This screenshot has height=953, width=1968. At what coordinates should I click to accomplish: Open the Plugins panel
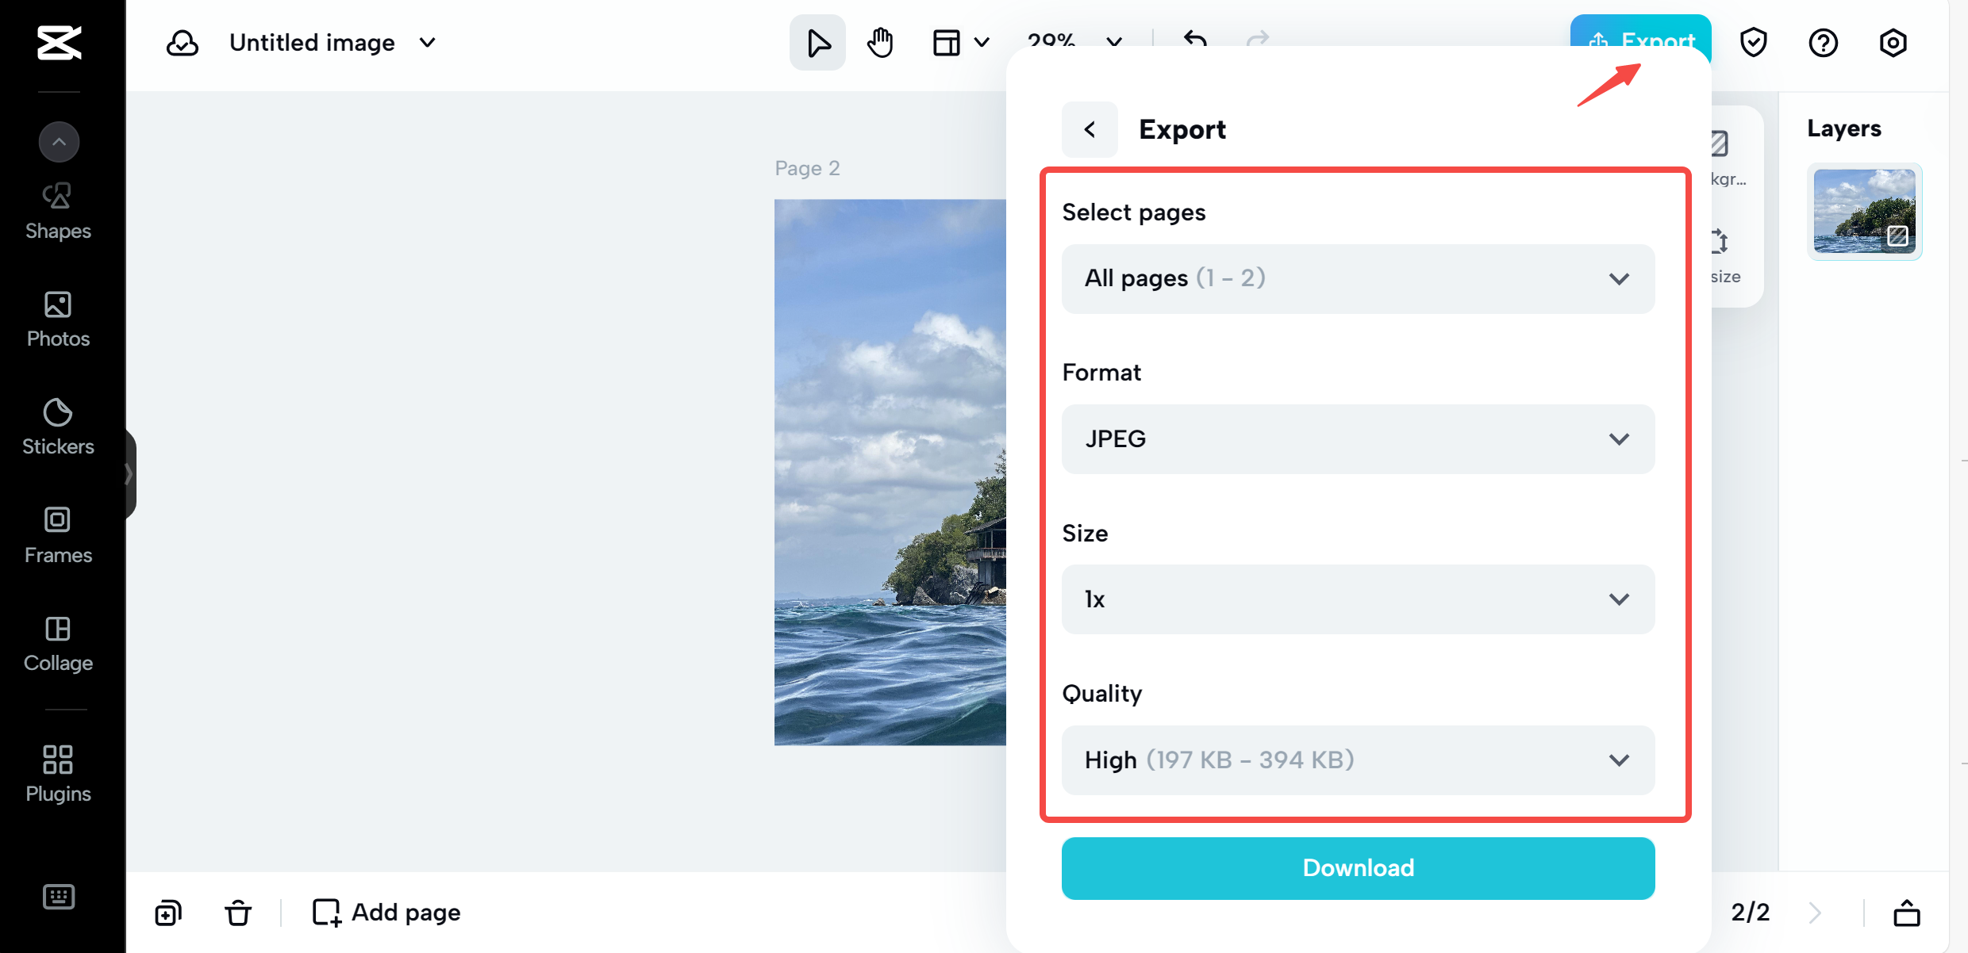tap(57, 773)
